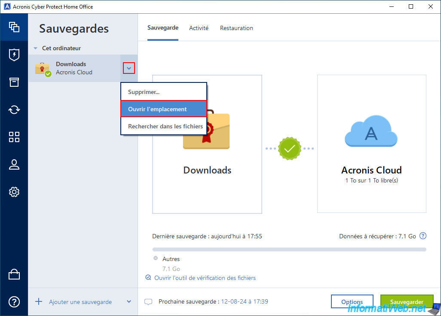Click the Options button
441x316 pixels.
352,302
